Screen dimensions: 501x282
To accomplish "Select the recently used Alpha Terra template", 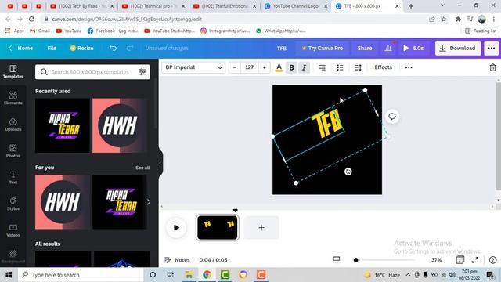I will [63, 125].
